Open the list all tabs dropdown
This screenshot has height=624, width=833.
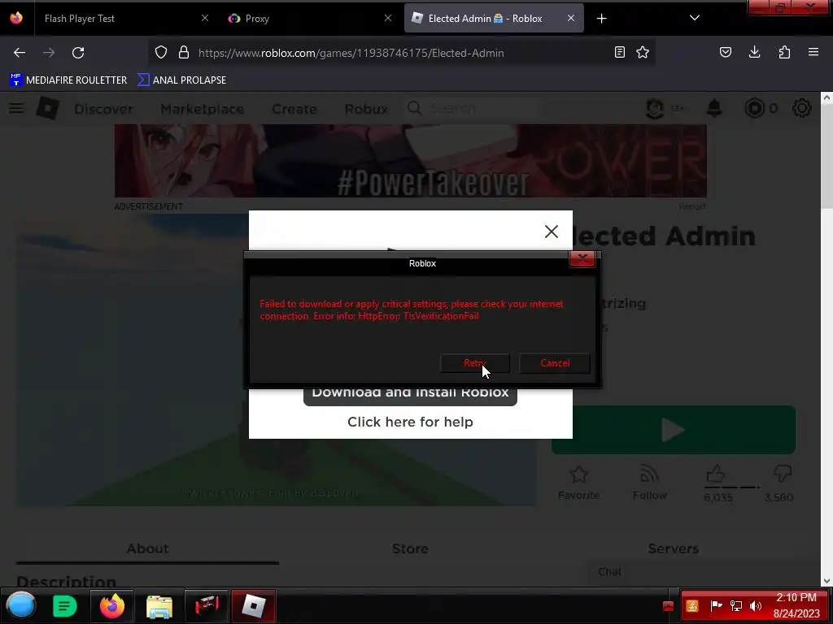click(695, 19)
